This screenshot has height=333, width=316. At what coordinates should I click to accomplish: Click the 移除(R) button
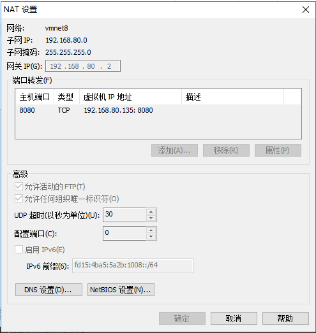point(226,150)
